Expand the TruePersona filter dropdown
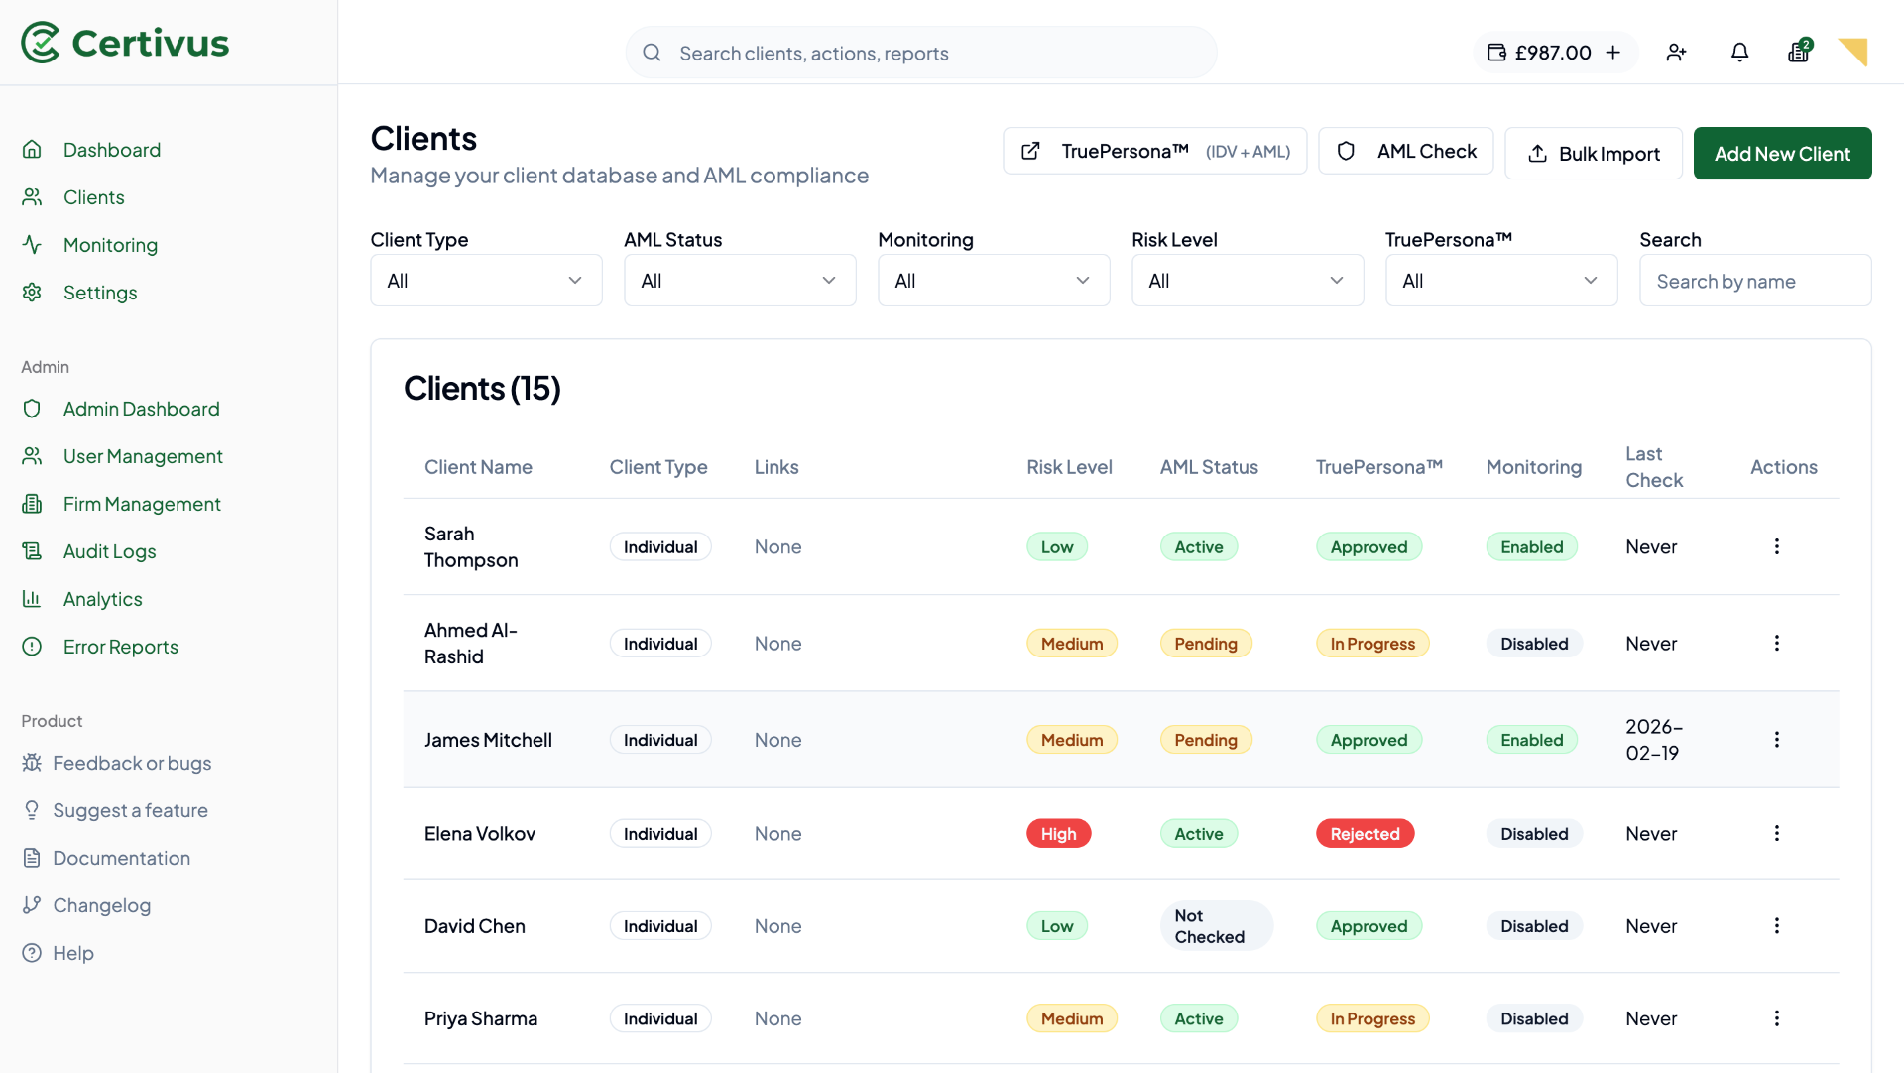 [1501, 281]
